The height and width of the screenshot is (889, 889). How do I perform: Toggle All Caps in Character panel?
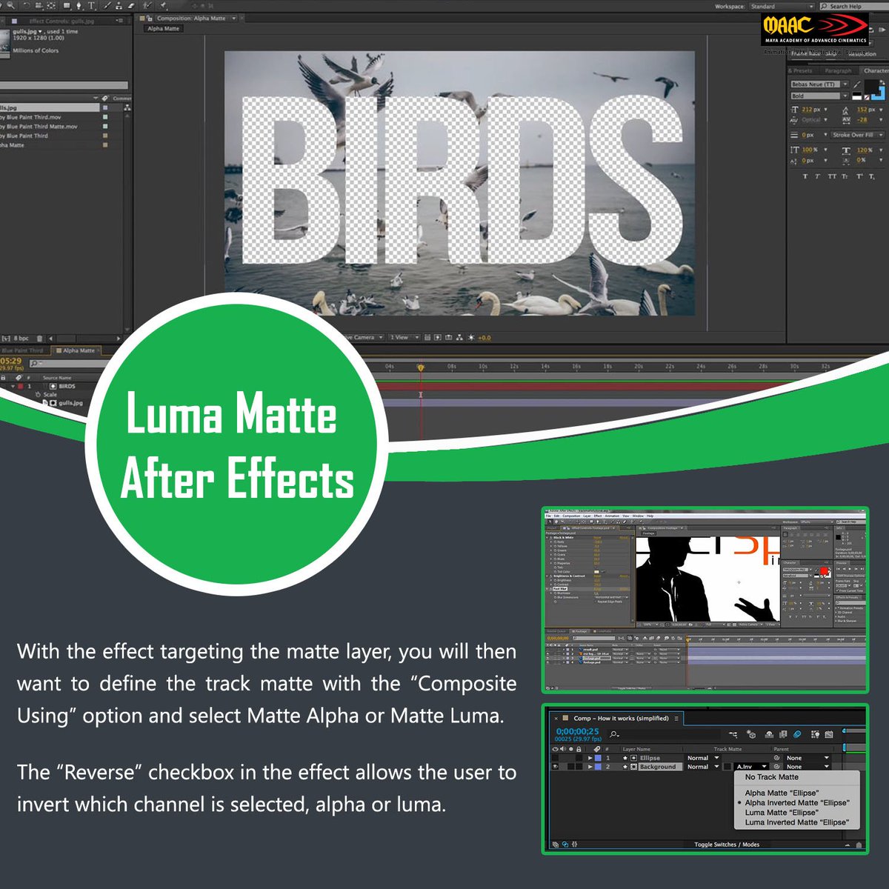click(x=832, y=176)
